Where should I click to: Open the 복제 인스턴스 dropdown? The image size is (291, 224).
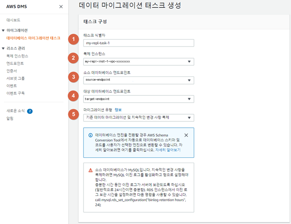pos(139,61)
